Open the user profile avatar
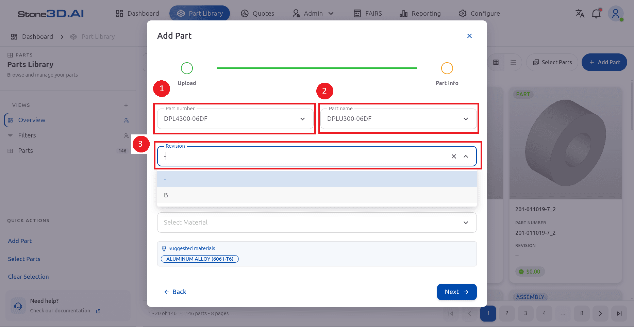This screenshot has height=327, width=634. click(616, 14)
